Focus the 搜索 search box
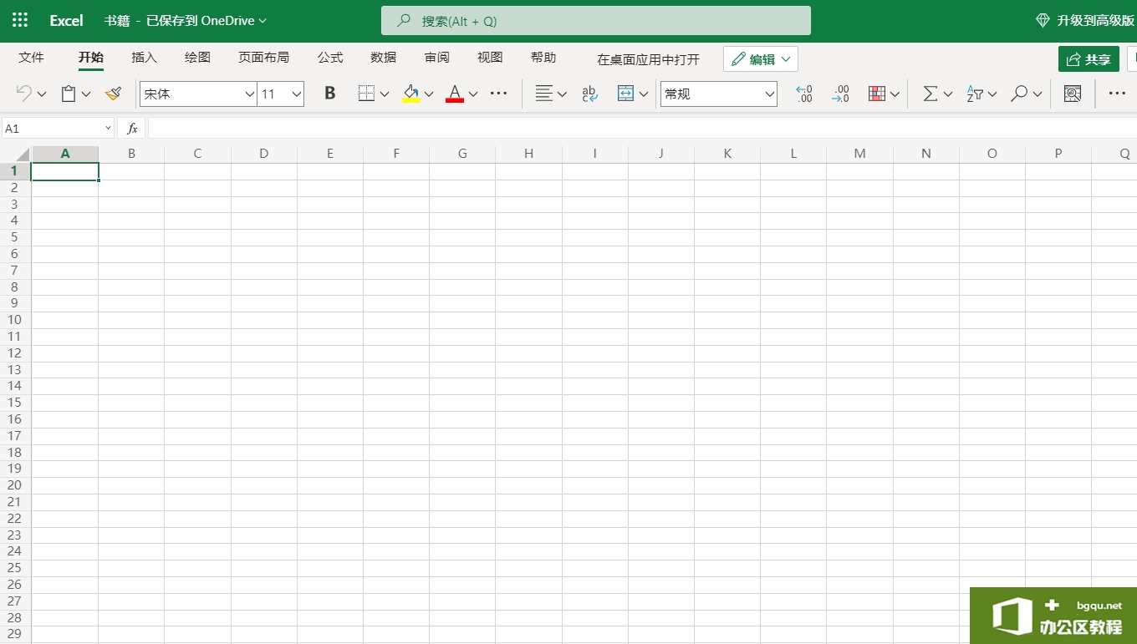Screen dimensions: 1137x644 click(596, 21)
